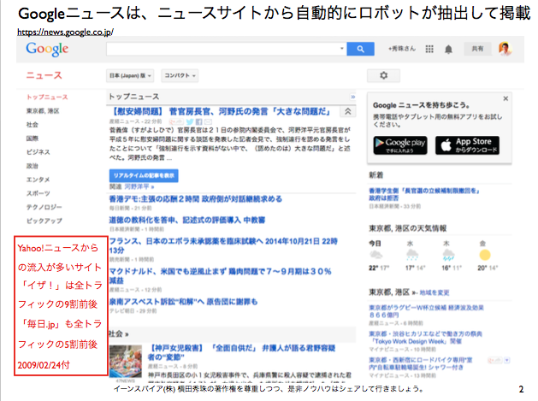538x401 pixels.
Task: Click the App Store download badge
Action: [467, 145]
